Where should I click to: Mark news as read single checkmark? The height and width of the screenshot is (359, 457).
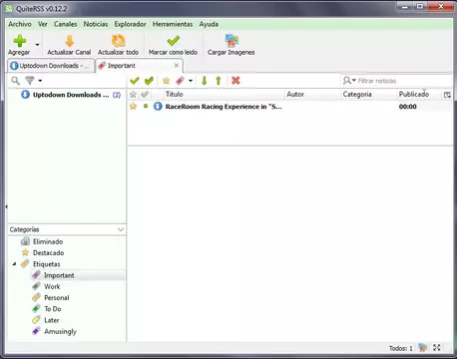coord(135,81)
